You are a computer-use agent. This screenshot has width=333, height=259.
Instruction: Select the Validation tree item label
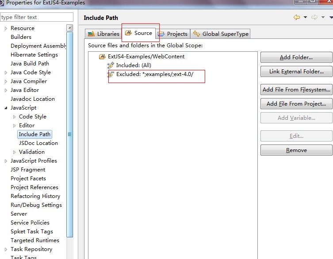click(x=32, y=152)
